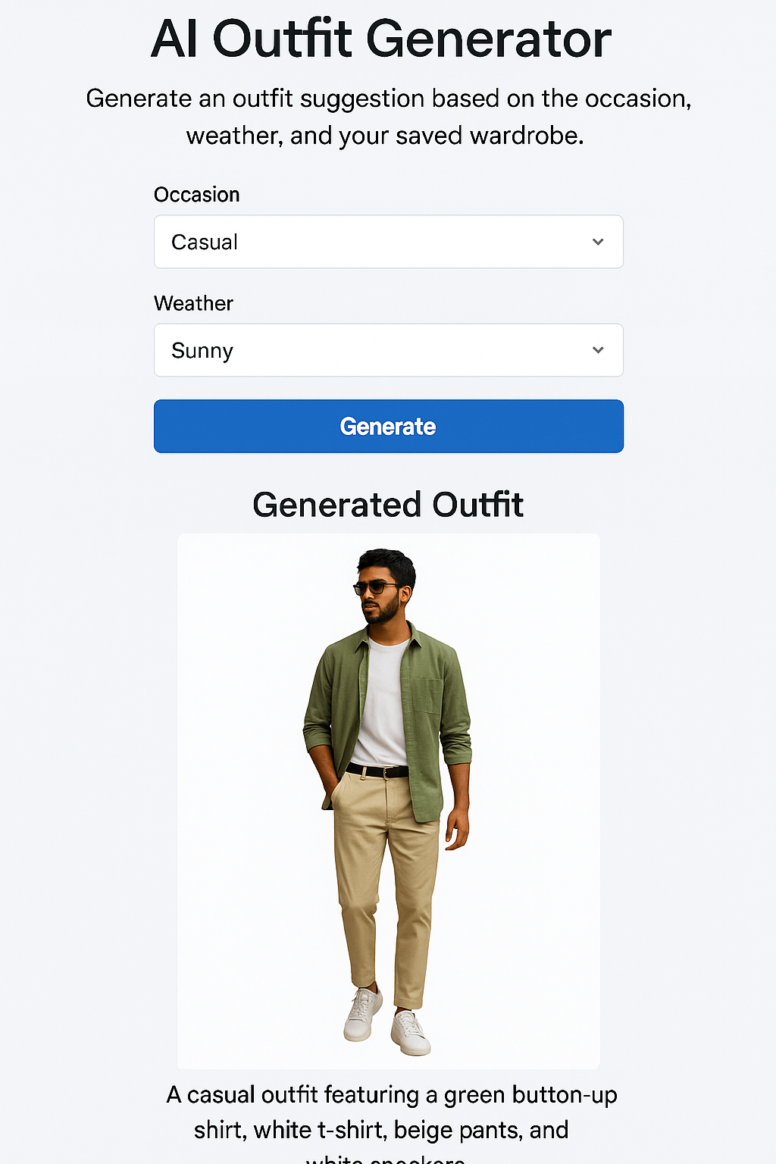The width and height of the screenshot is (776, 1164).
Task: Click the chevron on the Weather selector
Action: pos(598,350)
